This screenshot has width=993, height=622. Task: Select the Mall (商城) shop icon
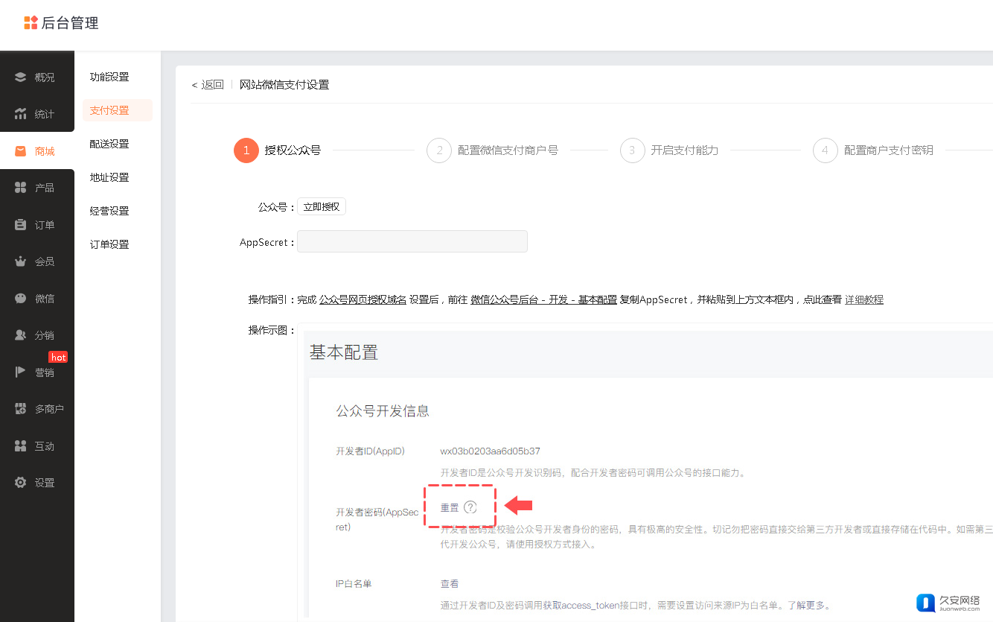(x=21, y=151)
